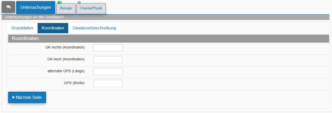Click the Nächste Seite button
332x113 pixels.
(x=27, y=97)
